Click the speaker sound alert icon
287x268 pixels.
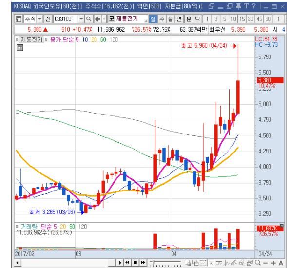tap(98, 19)
